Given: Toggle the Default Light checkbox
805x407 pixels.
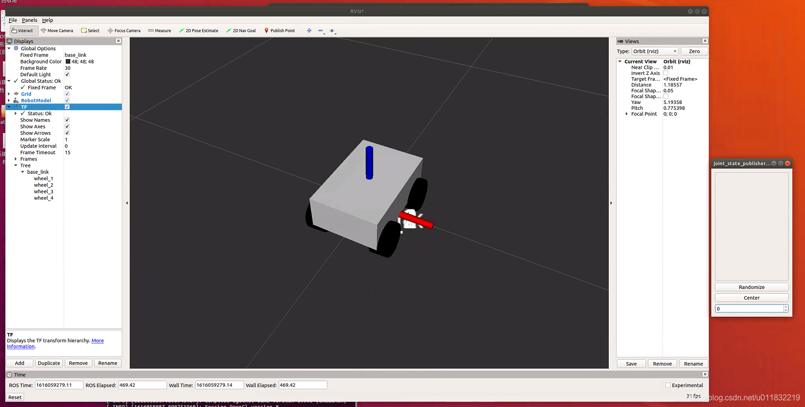Looking at the screenshot, I should point(67,75).
